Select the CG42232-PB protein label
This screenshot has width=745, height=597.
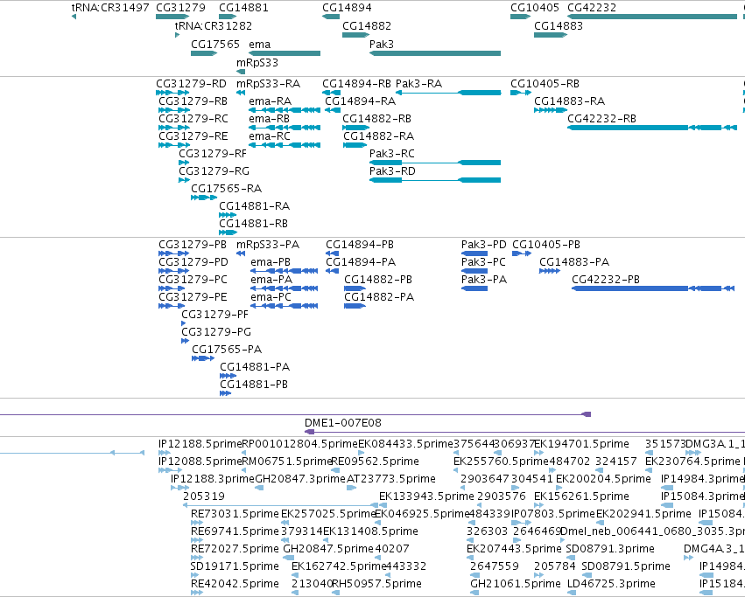coord(606,280)
